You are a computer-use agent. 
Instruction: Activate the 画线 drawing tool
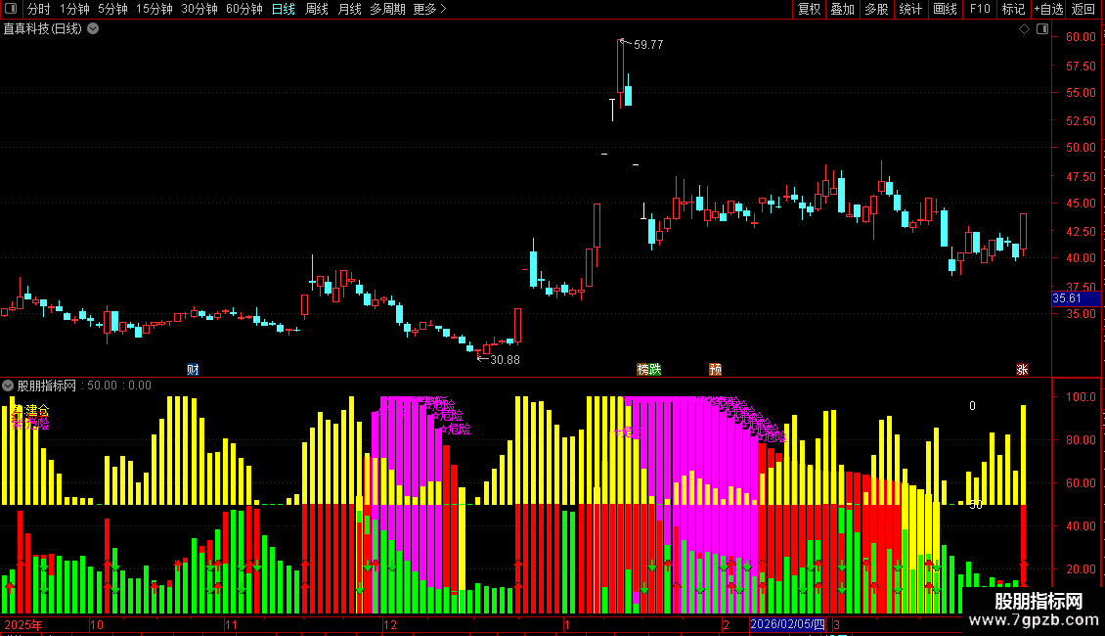(945, 9)
